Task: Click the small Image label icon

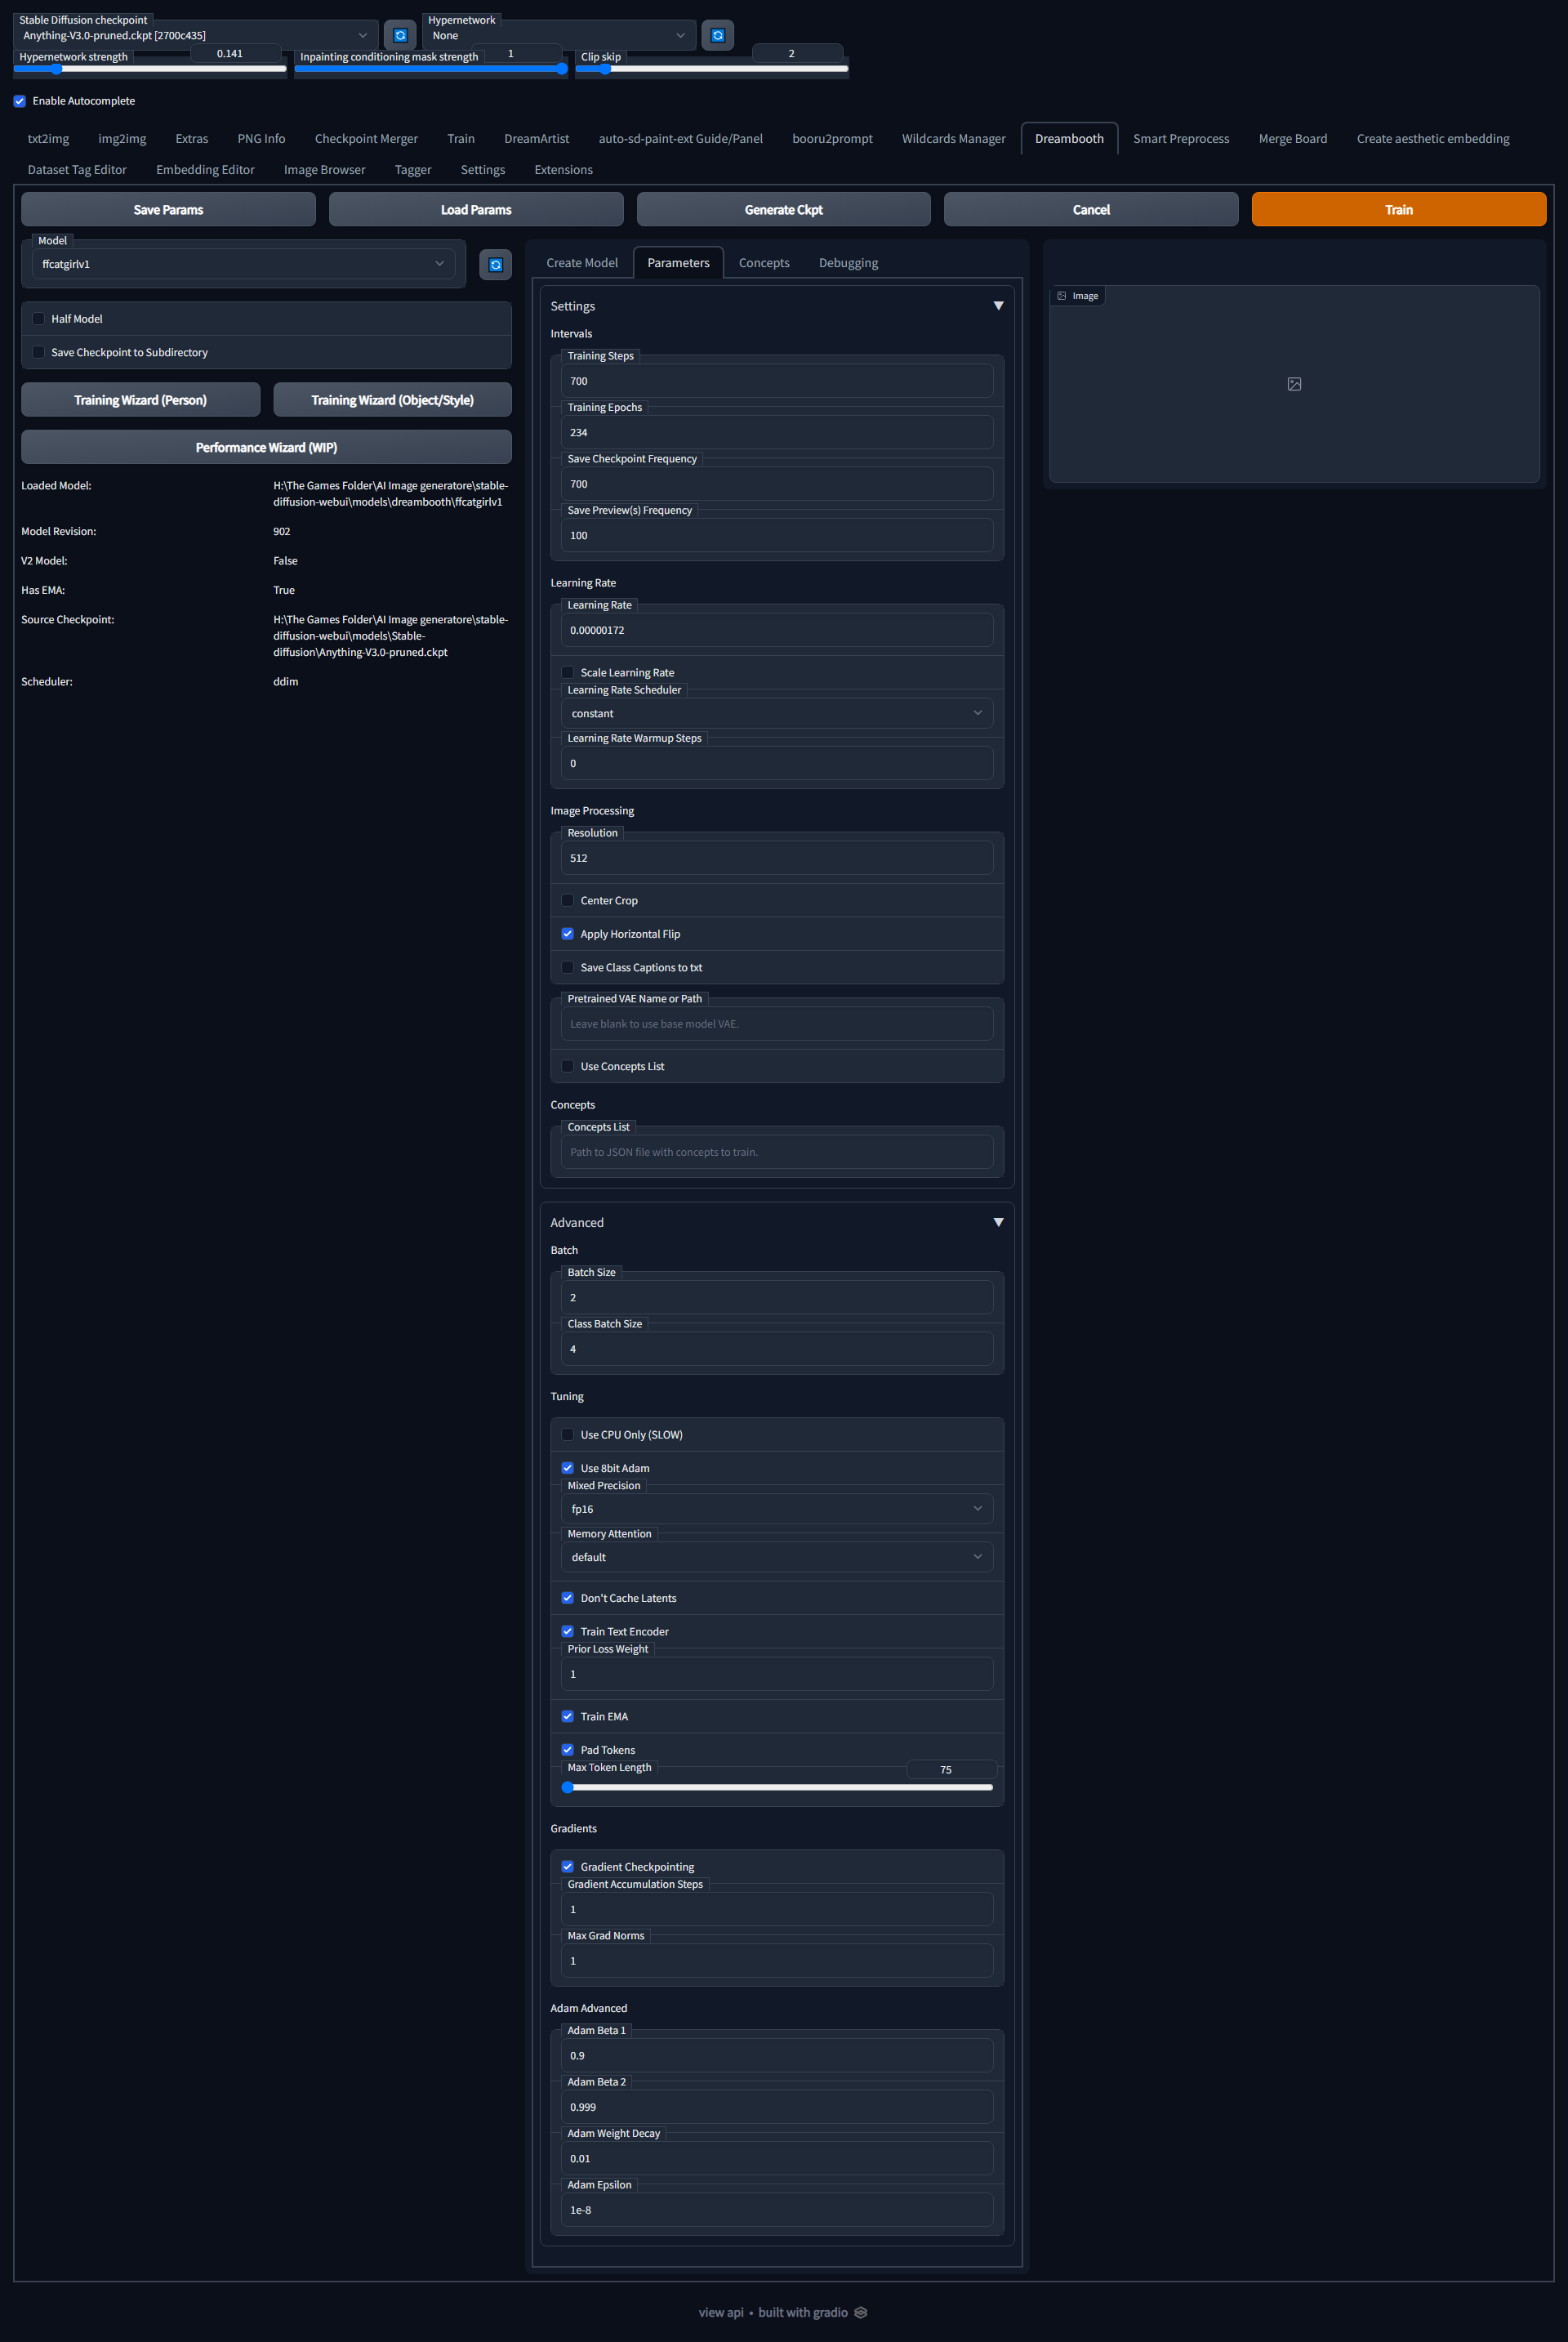Action: pos(1062,296)
